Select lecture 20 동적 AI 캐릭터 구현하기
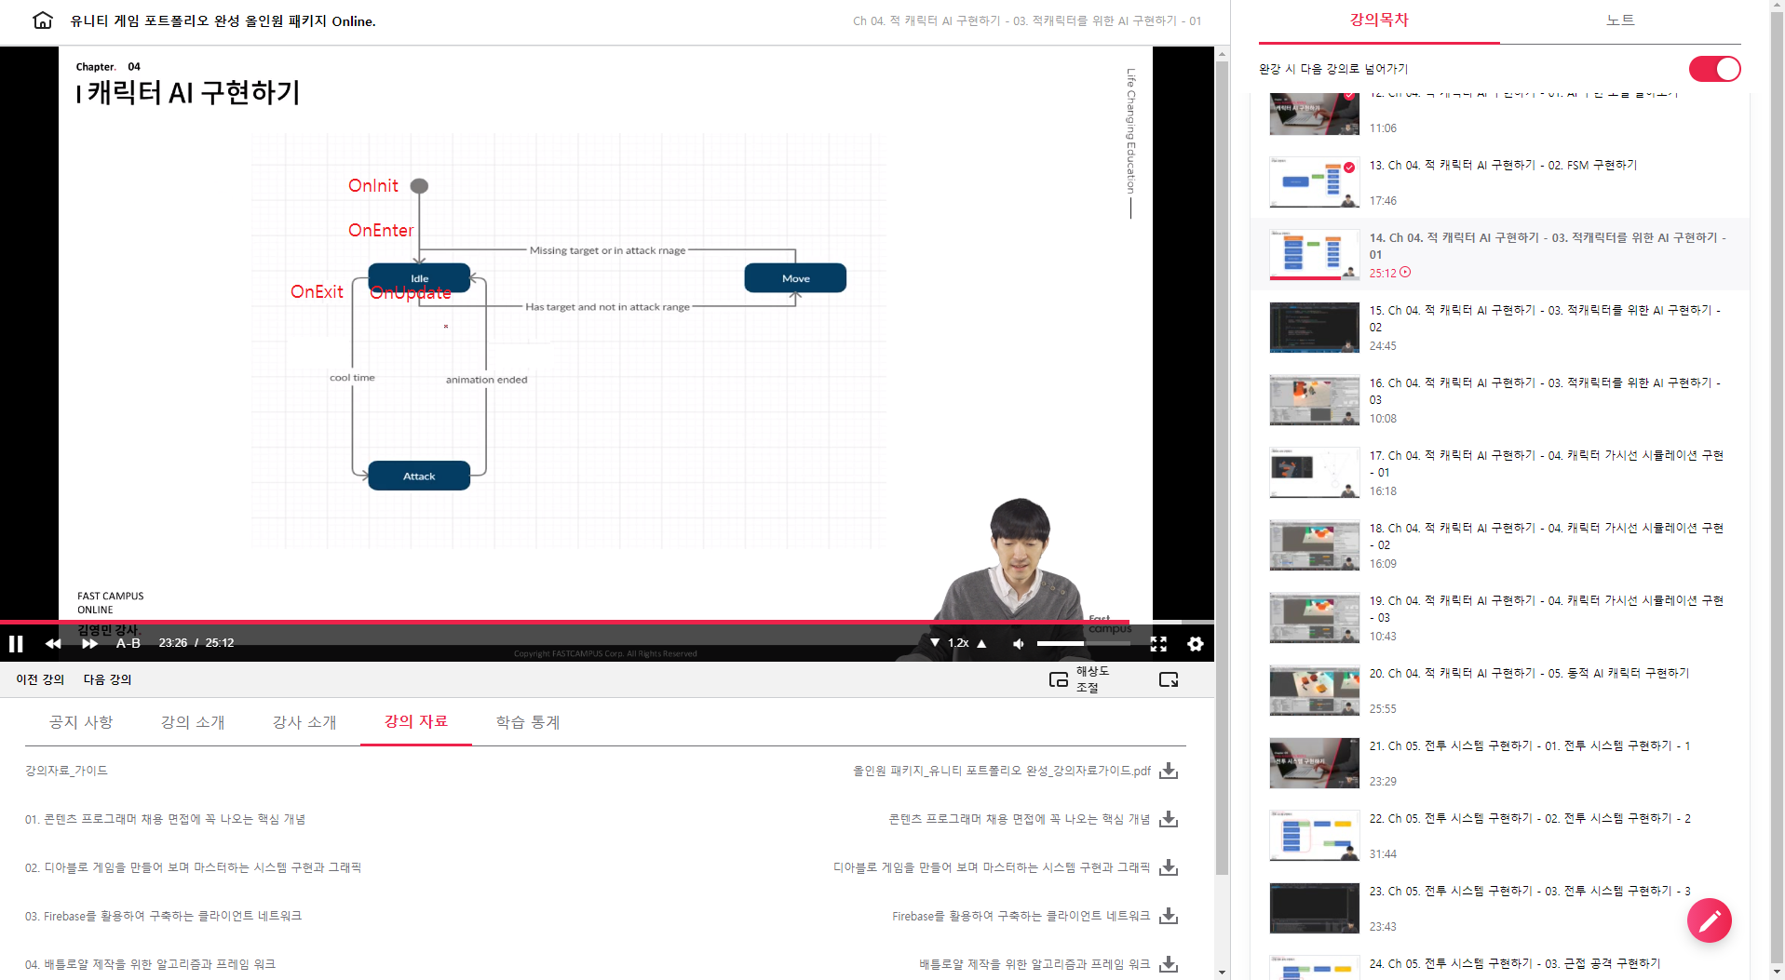1785x980 pixels. point(1500,691)
